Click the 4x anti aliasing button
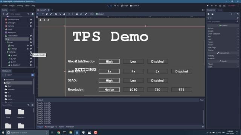The width and height of the screenshot is (241, 135). pos(133,71)
